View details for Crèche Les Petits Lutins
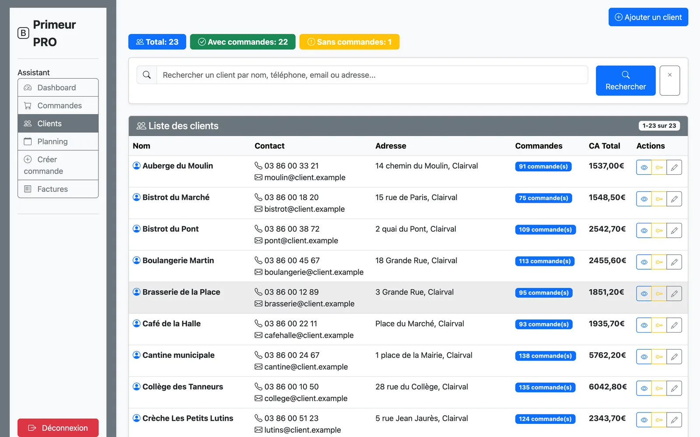 (x=644, y=420)
